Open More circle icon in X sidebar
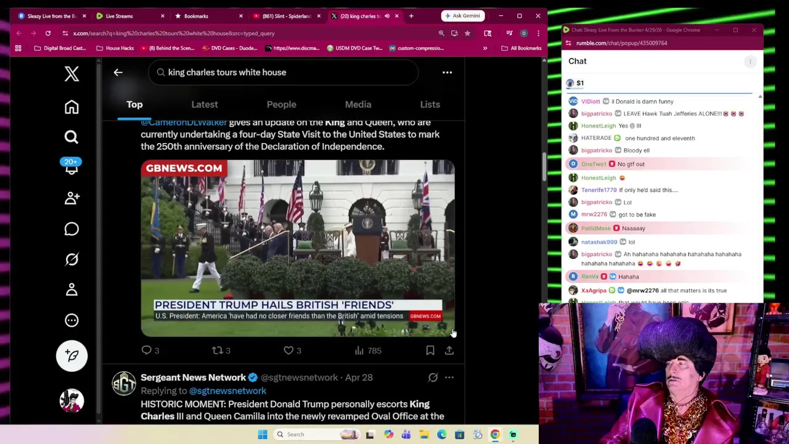The image size is (789, 444). point(72,320)
